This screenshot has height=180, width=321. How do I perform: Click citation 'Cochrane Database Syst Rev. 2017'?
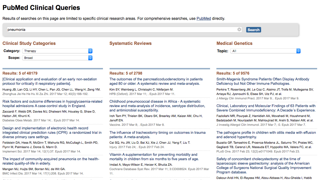tap(159, 171)
